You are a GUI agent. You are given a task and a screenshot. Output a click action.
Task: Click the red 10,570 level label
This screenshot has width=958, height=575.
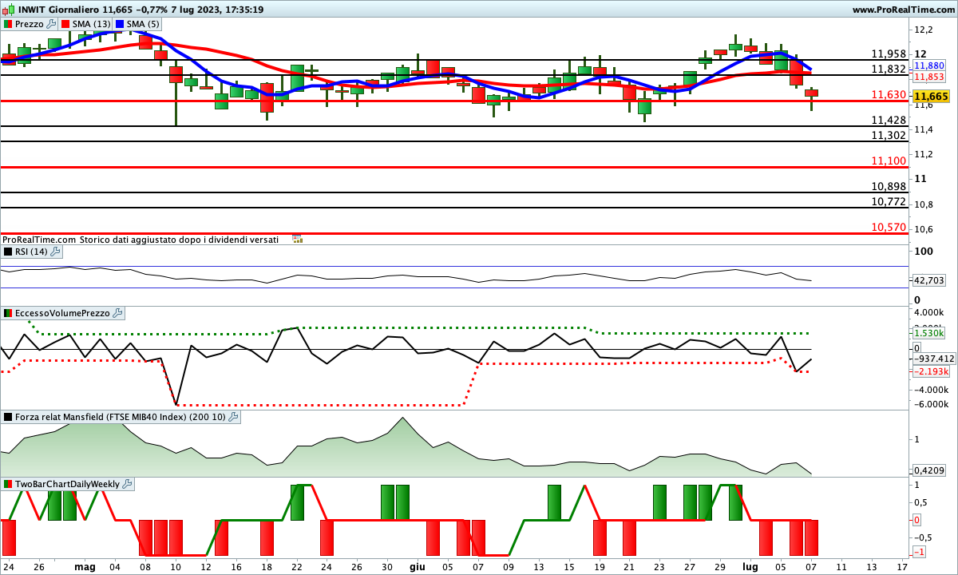coord(889,227)
